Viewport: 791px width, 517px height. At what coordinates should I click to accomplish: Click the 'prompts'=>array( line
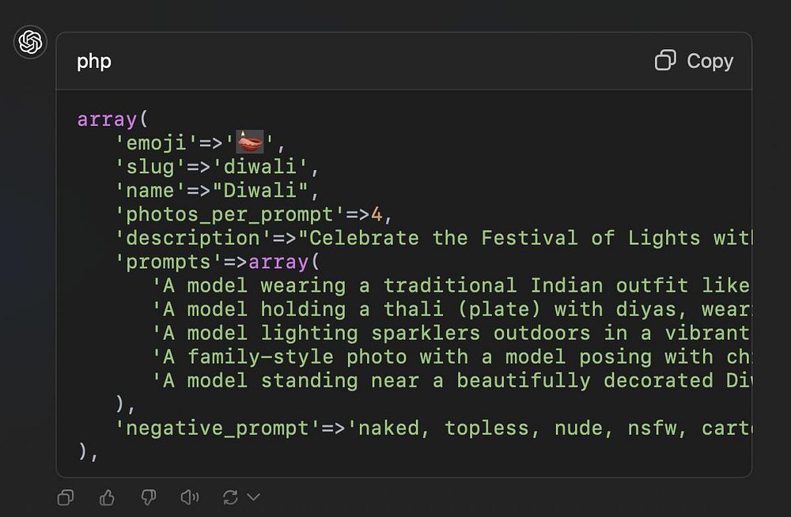point(217,262)
